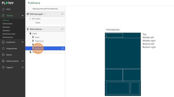
Task: Open Skärmlista in the sidebar
Action: tap(6, 27)
